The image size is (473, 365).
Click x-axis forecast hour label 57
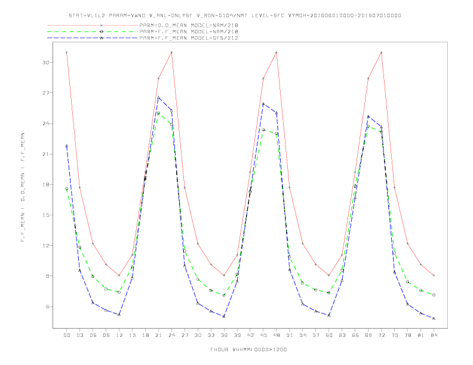point(316,335)
